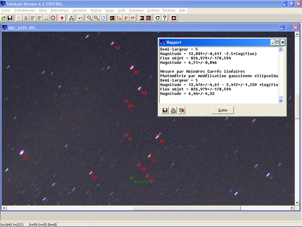
Task: Click the 'Magnitude = 6,44+/-4,33' report line
Action: tap(187, 94)
